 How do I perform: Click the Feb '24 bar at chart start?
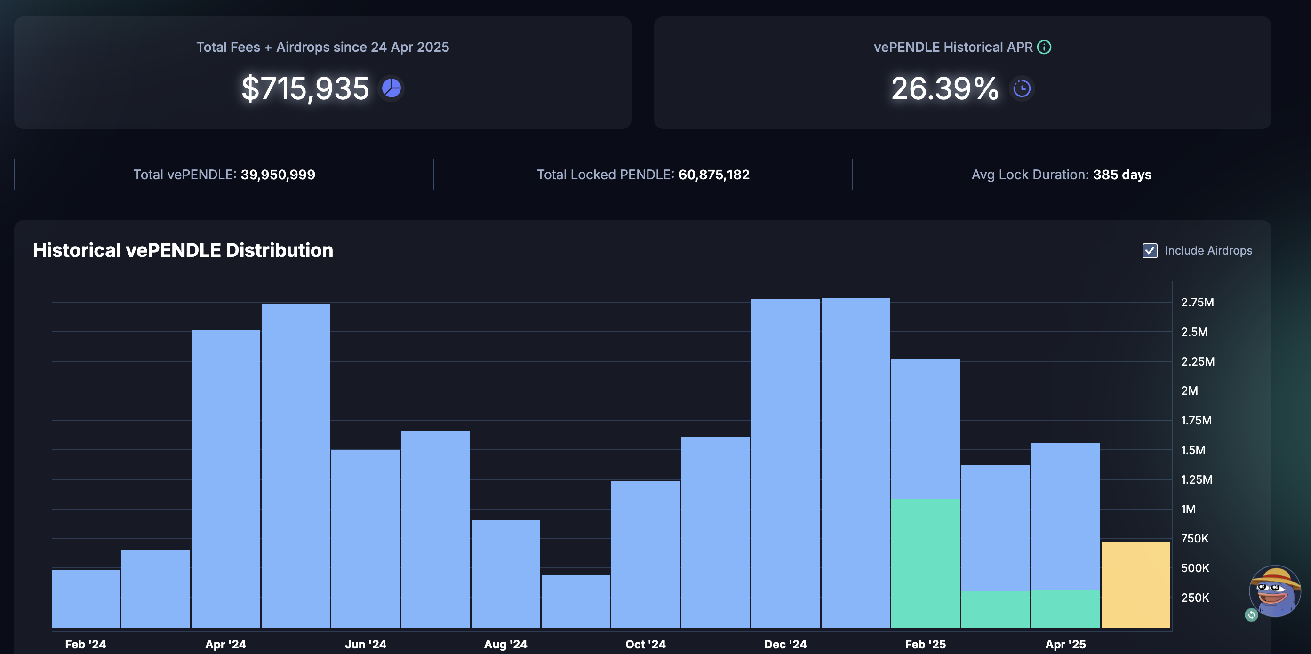click(x=86, y=598)
